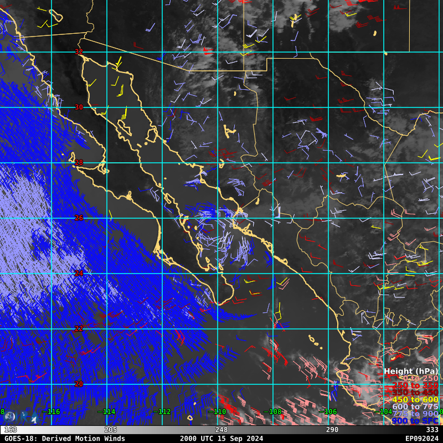Viewport: 443px width, 443px height.
Task: Click the -108 longitude label
Action: (x=272, y=411)
